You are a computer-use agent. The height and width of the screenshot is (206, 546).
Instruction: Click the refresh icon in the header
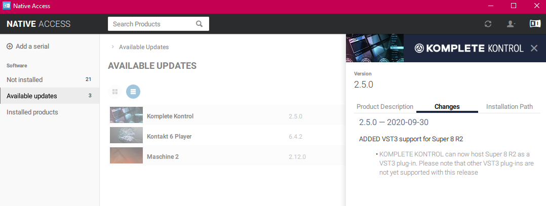click(488, 24)
